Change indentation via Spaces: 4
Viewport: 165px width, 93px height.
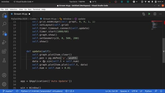(x=125, y=91)
